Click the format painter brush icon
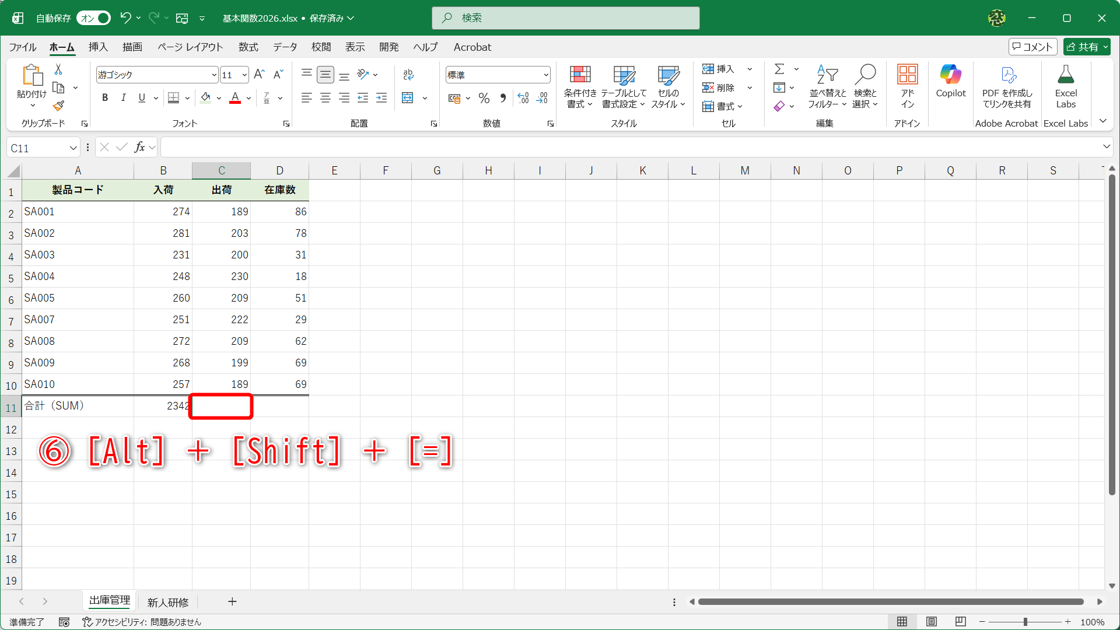 click(x=58, y=106)
